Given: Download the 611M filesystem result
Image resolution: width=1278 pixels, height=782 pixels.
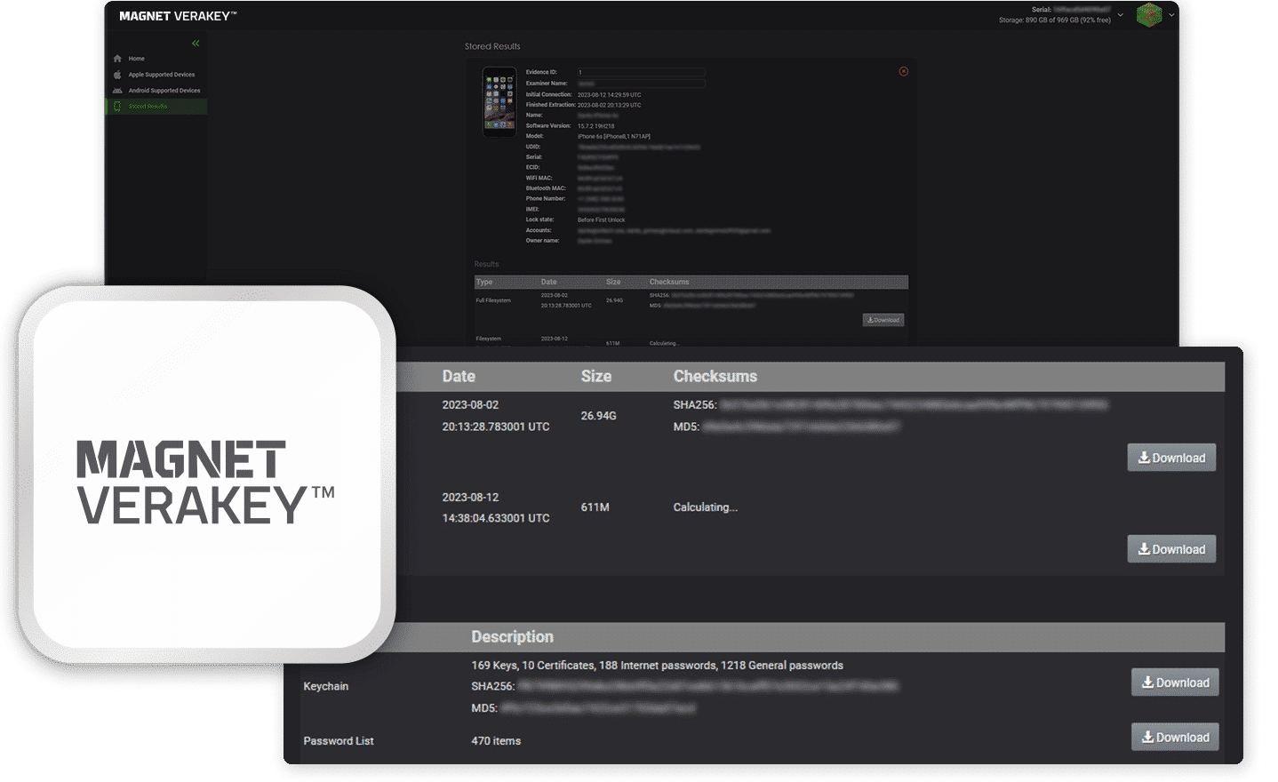Looking at the screenshot, I should click(1171, 549).
